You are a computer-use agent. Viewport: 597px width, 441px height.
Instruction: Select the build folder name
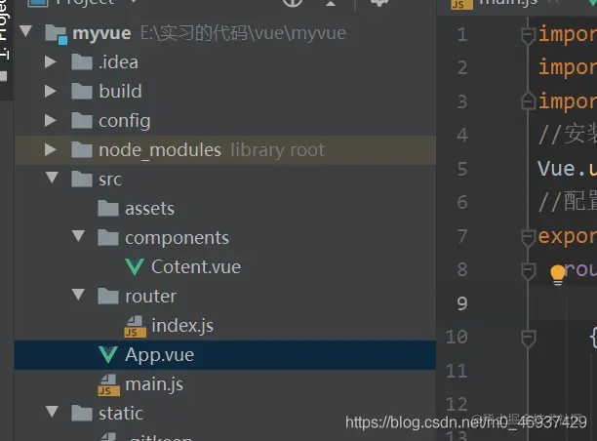120,92
